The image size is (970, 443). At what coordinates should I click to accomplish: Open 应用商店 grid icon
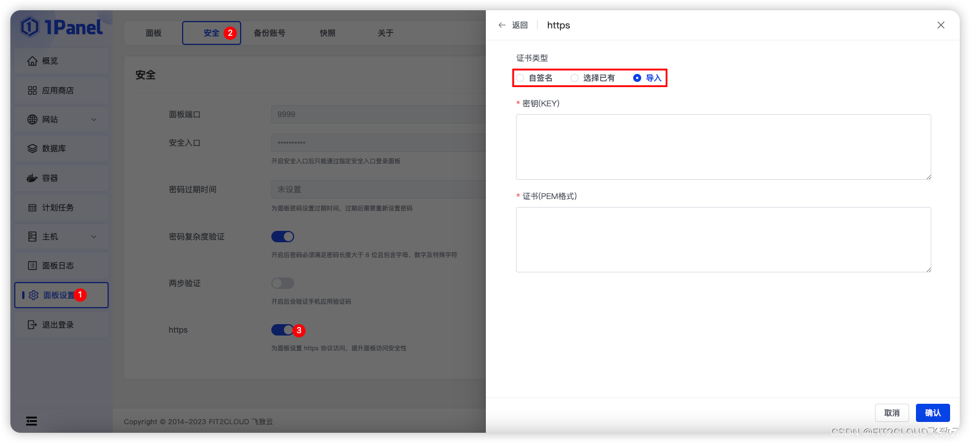(32, 90)
